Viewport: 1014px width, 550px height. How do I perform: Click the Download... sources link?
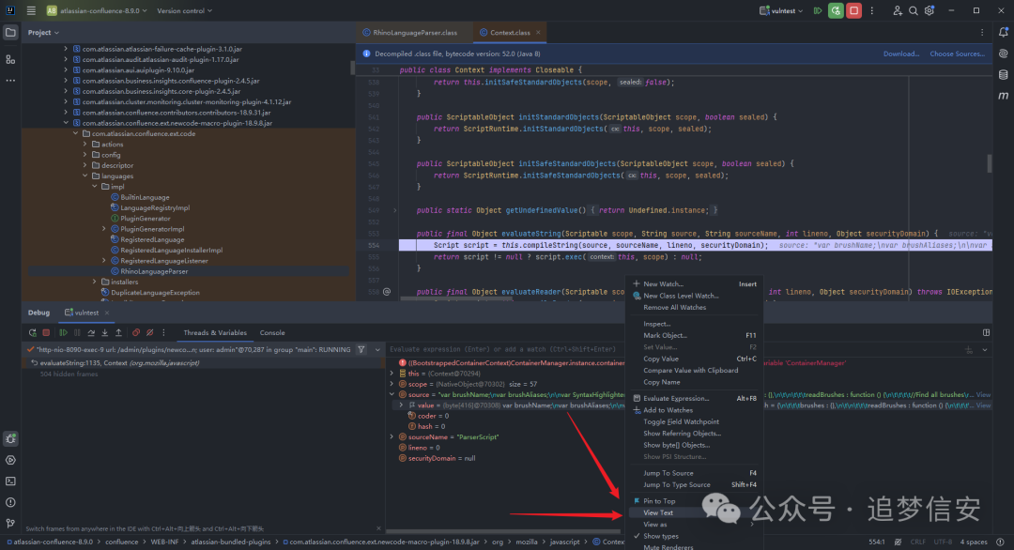click(900, 53)
